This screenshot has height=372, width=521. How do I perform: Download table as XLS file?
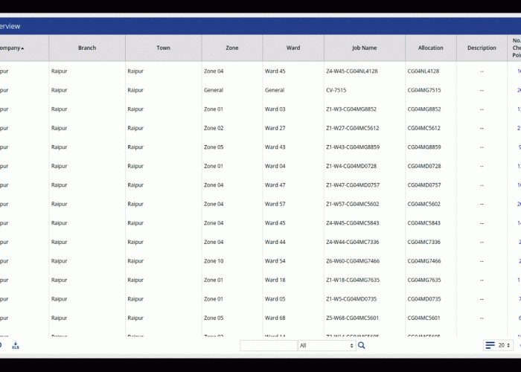[16, 345]
